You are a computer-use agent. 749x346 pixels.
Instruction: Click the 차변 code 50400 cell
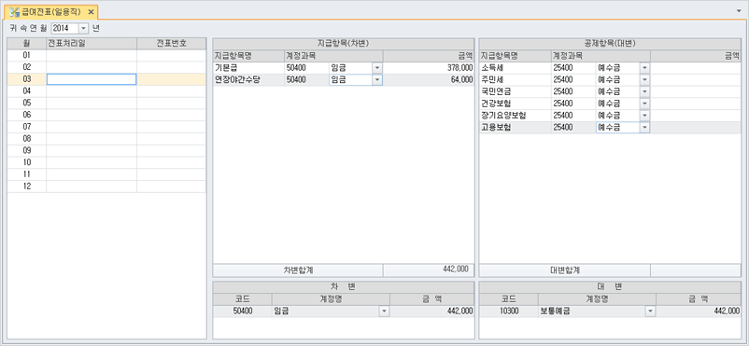click(242, 311)
